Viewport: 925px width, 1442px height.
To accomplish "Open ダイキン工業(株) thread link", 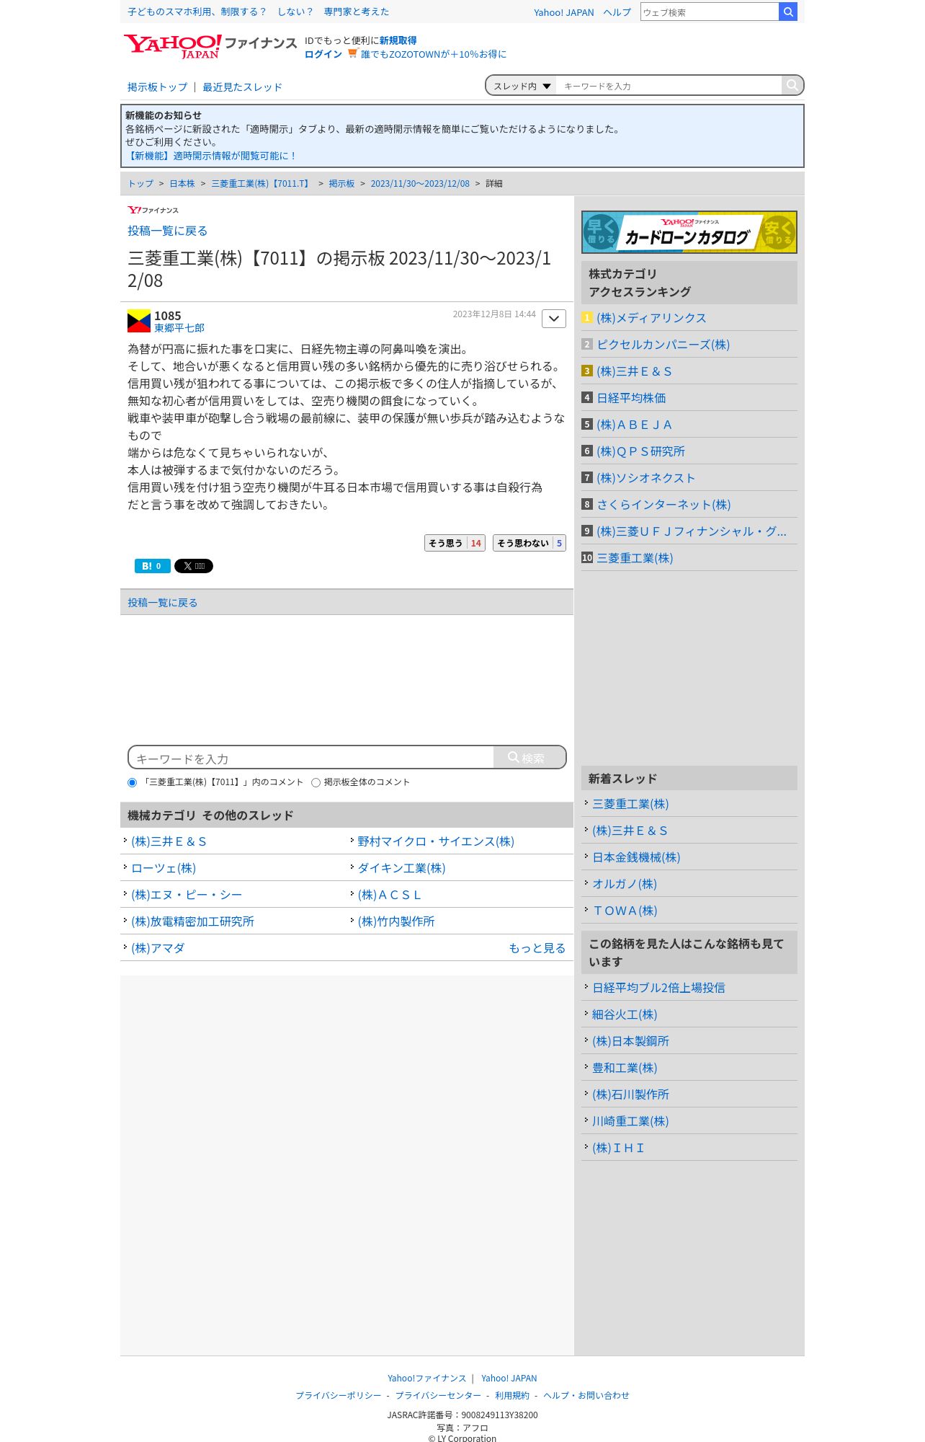I will click(x=401, y=868).
